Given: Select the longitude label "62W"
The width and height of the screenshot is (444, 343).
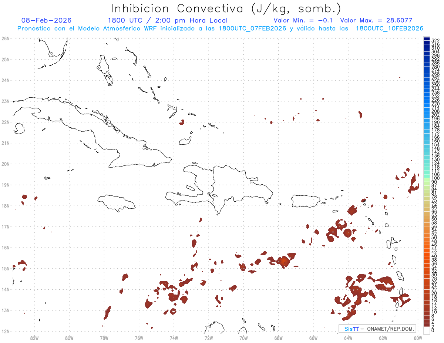Looking at the screenshot, I should point(383,337).
